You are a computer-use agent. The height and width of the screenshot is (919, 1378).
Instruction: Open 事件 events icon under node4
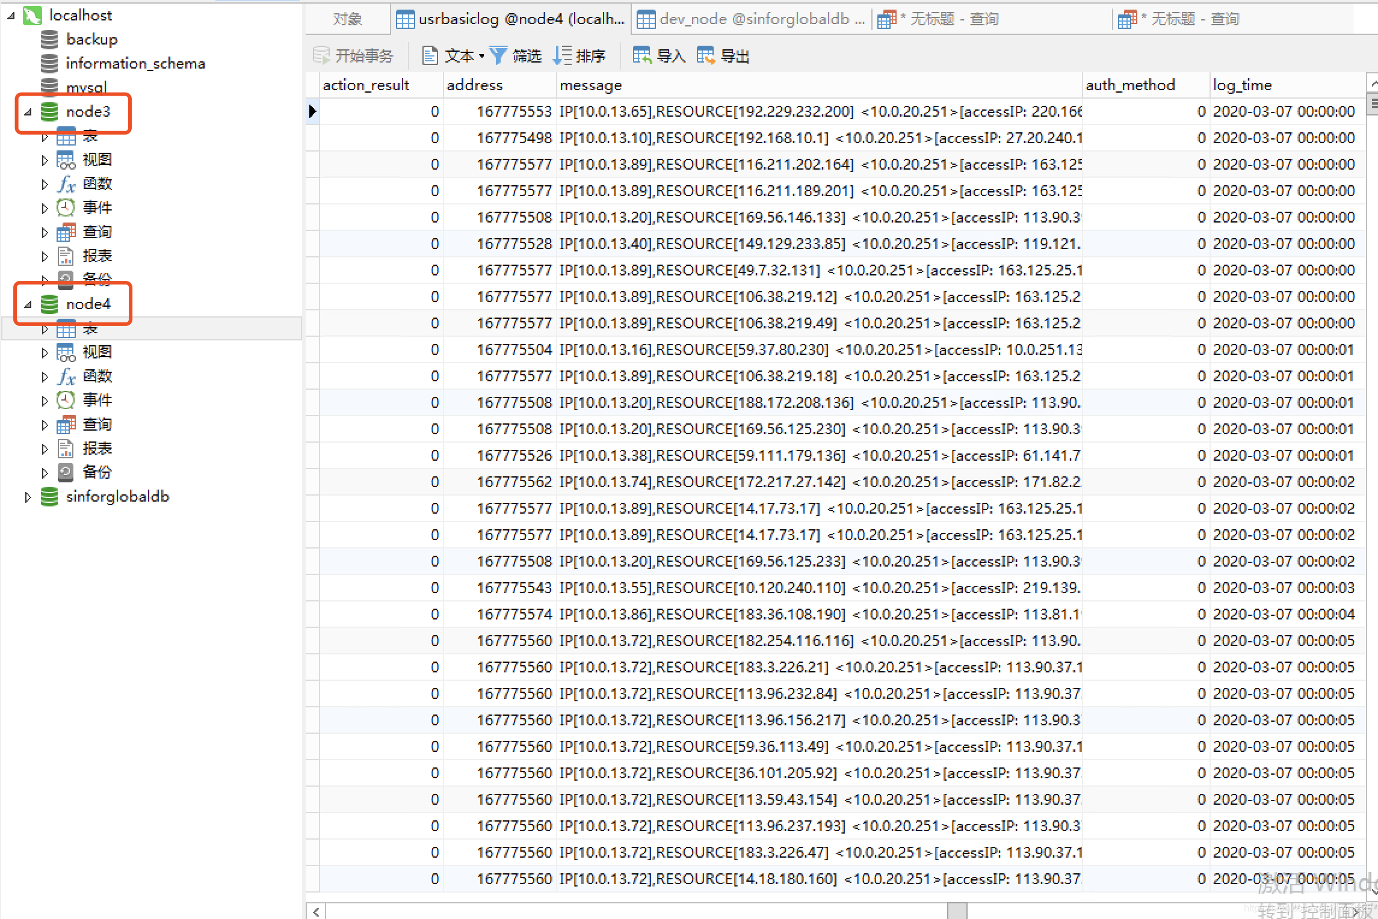click(66, 400)
